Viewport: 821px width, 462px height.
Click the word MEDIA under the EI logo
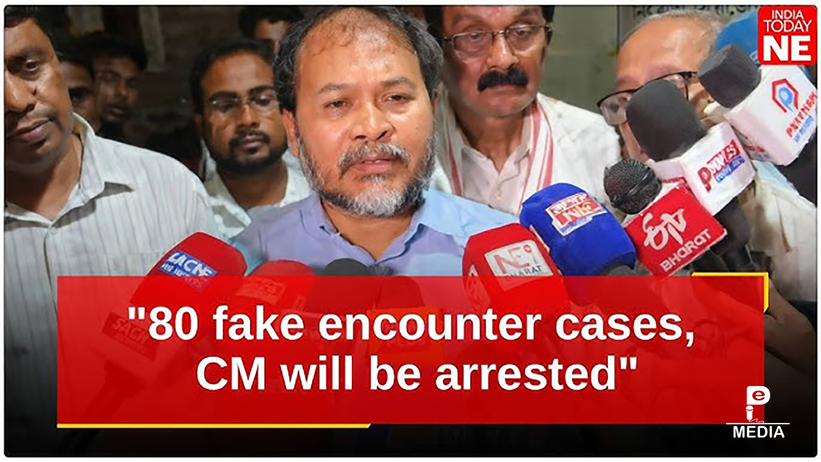tap(758, 432)
